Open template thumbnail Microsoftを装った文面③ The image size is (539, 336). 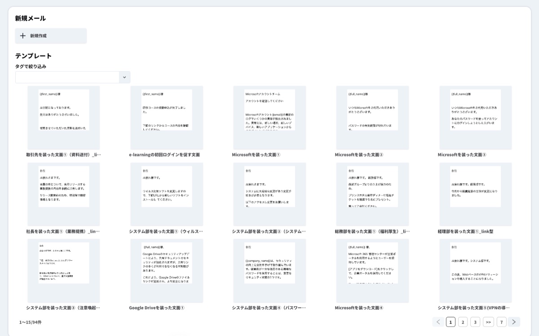[x=476, y=118]
